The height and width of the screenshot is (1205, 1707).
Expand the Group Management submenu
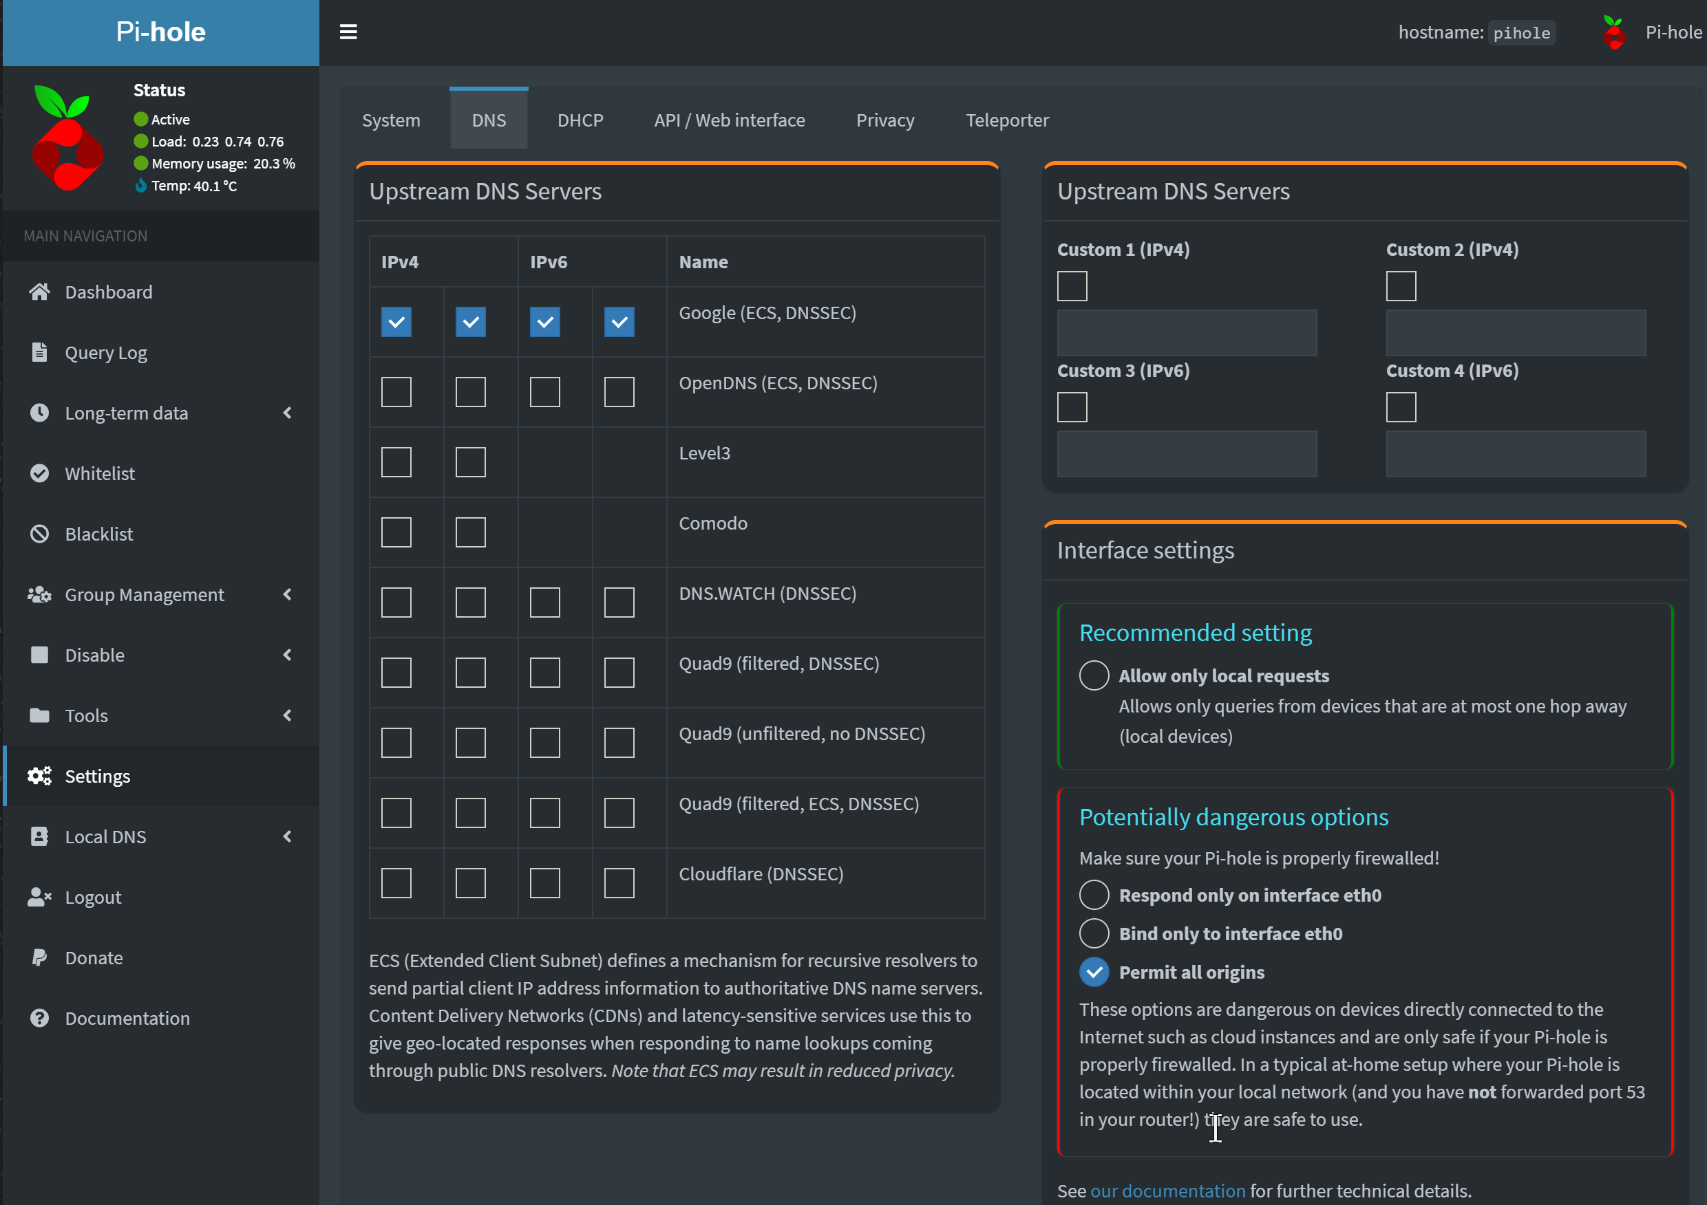[x=288, y=594]
